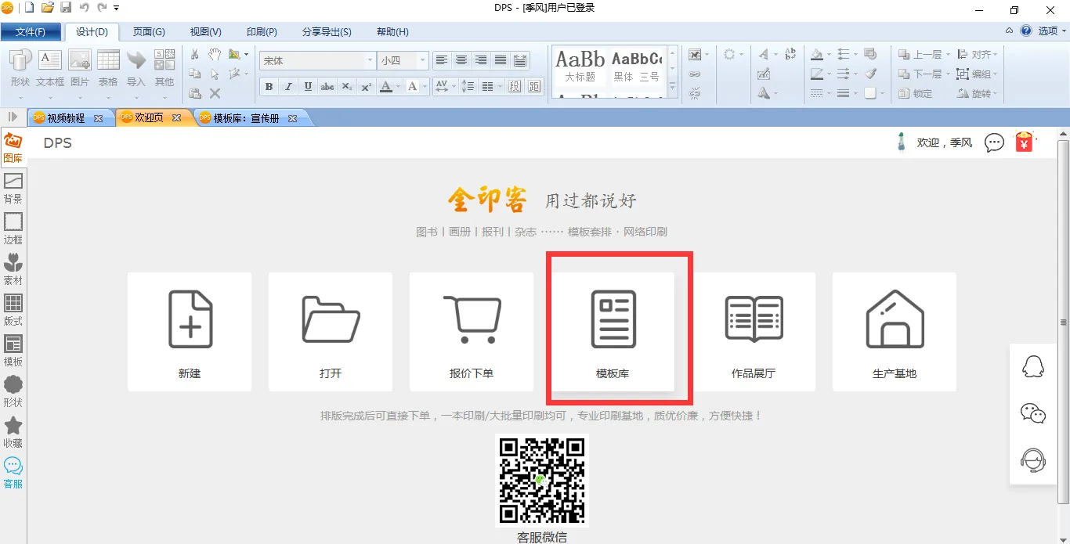
Task: Align text left
Action: click(442, 60)
